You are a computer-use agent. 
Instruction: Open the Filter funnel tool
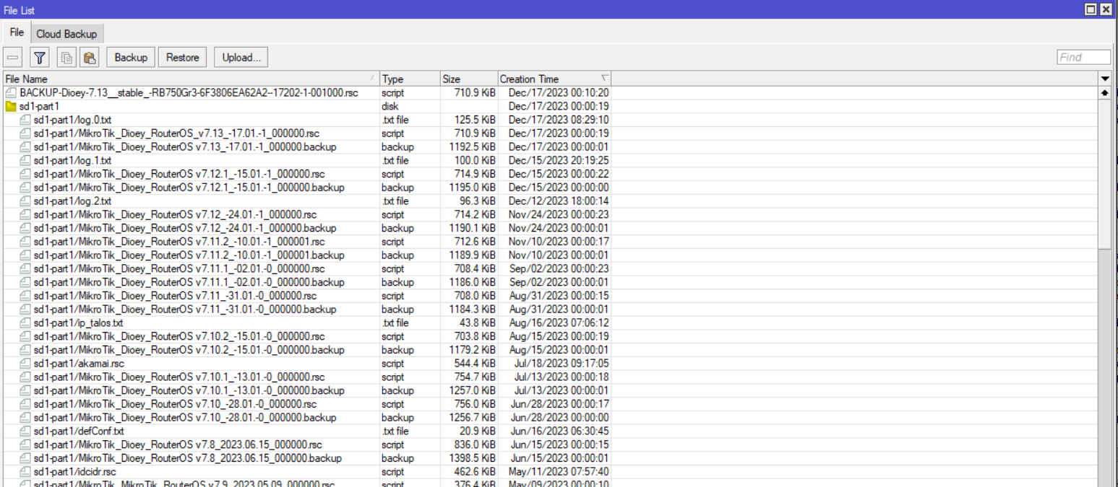click(40, 58)
